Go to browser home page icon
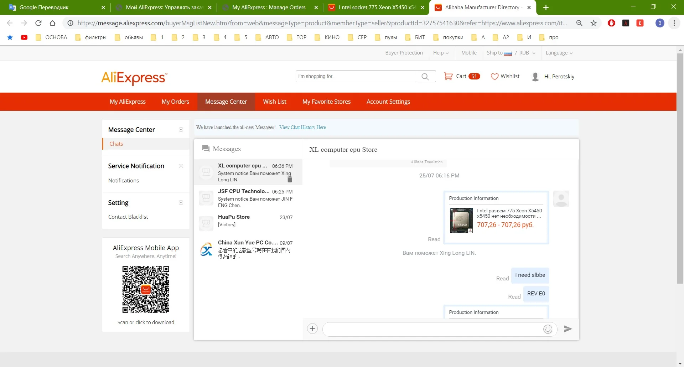The width and height of the screenshot is (684, 367). click(x=52, y=23)
